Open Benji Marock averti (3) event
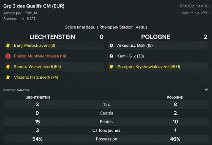212x145 pixels. [x=34, y=45]
